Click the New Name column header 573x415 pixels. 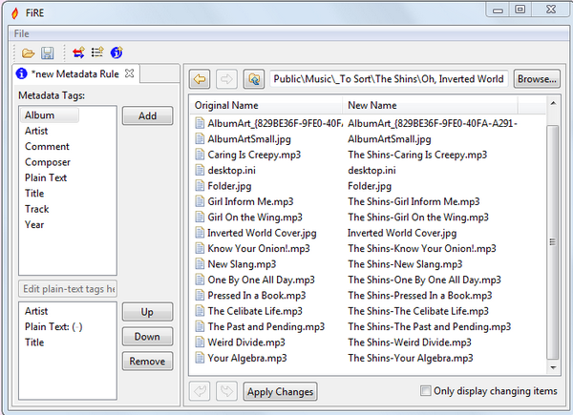tap(430, 106)
